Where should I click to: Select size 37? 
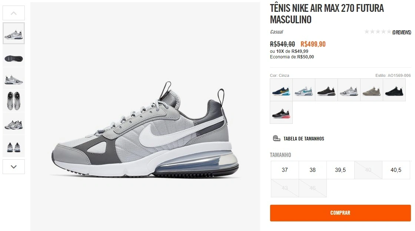click(285, 170)
